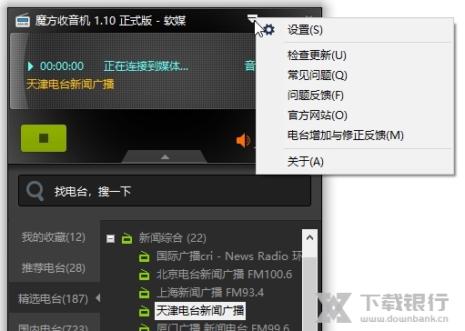465x331 pixels.
Task: Play 北京电台新闻广播 FM100.6 station
Action: [x=224, y=275]
